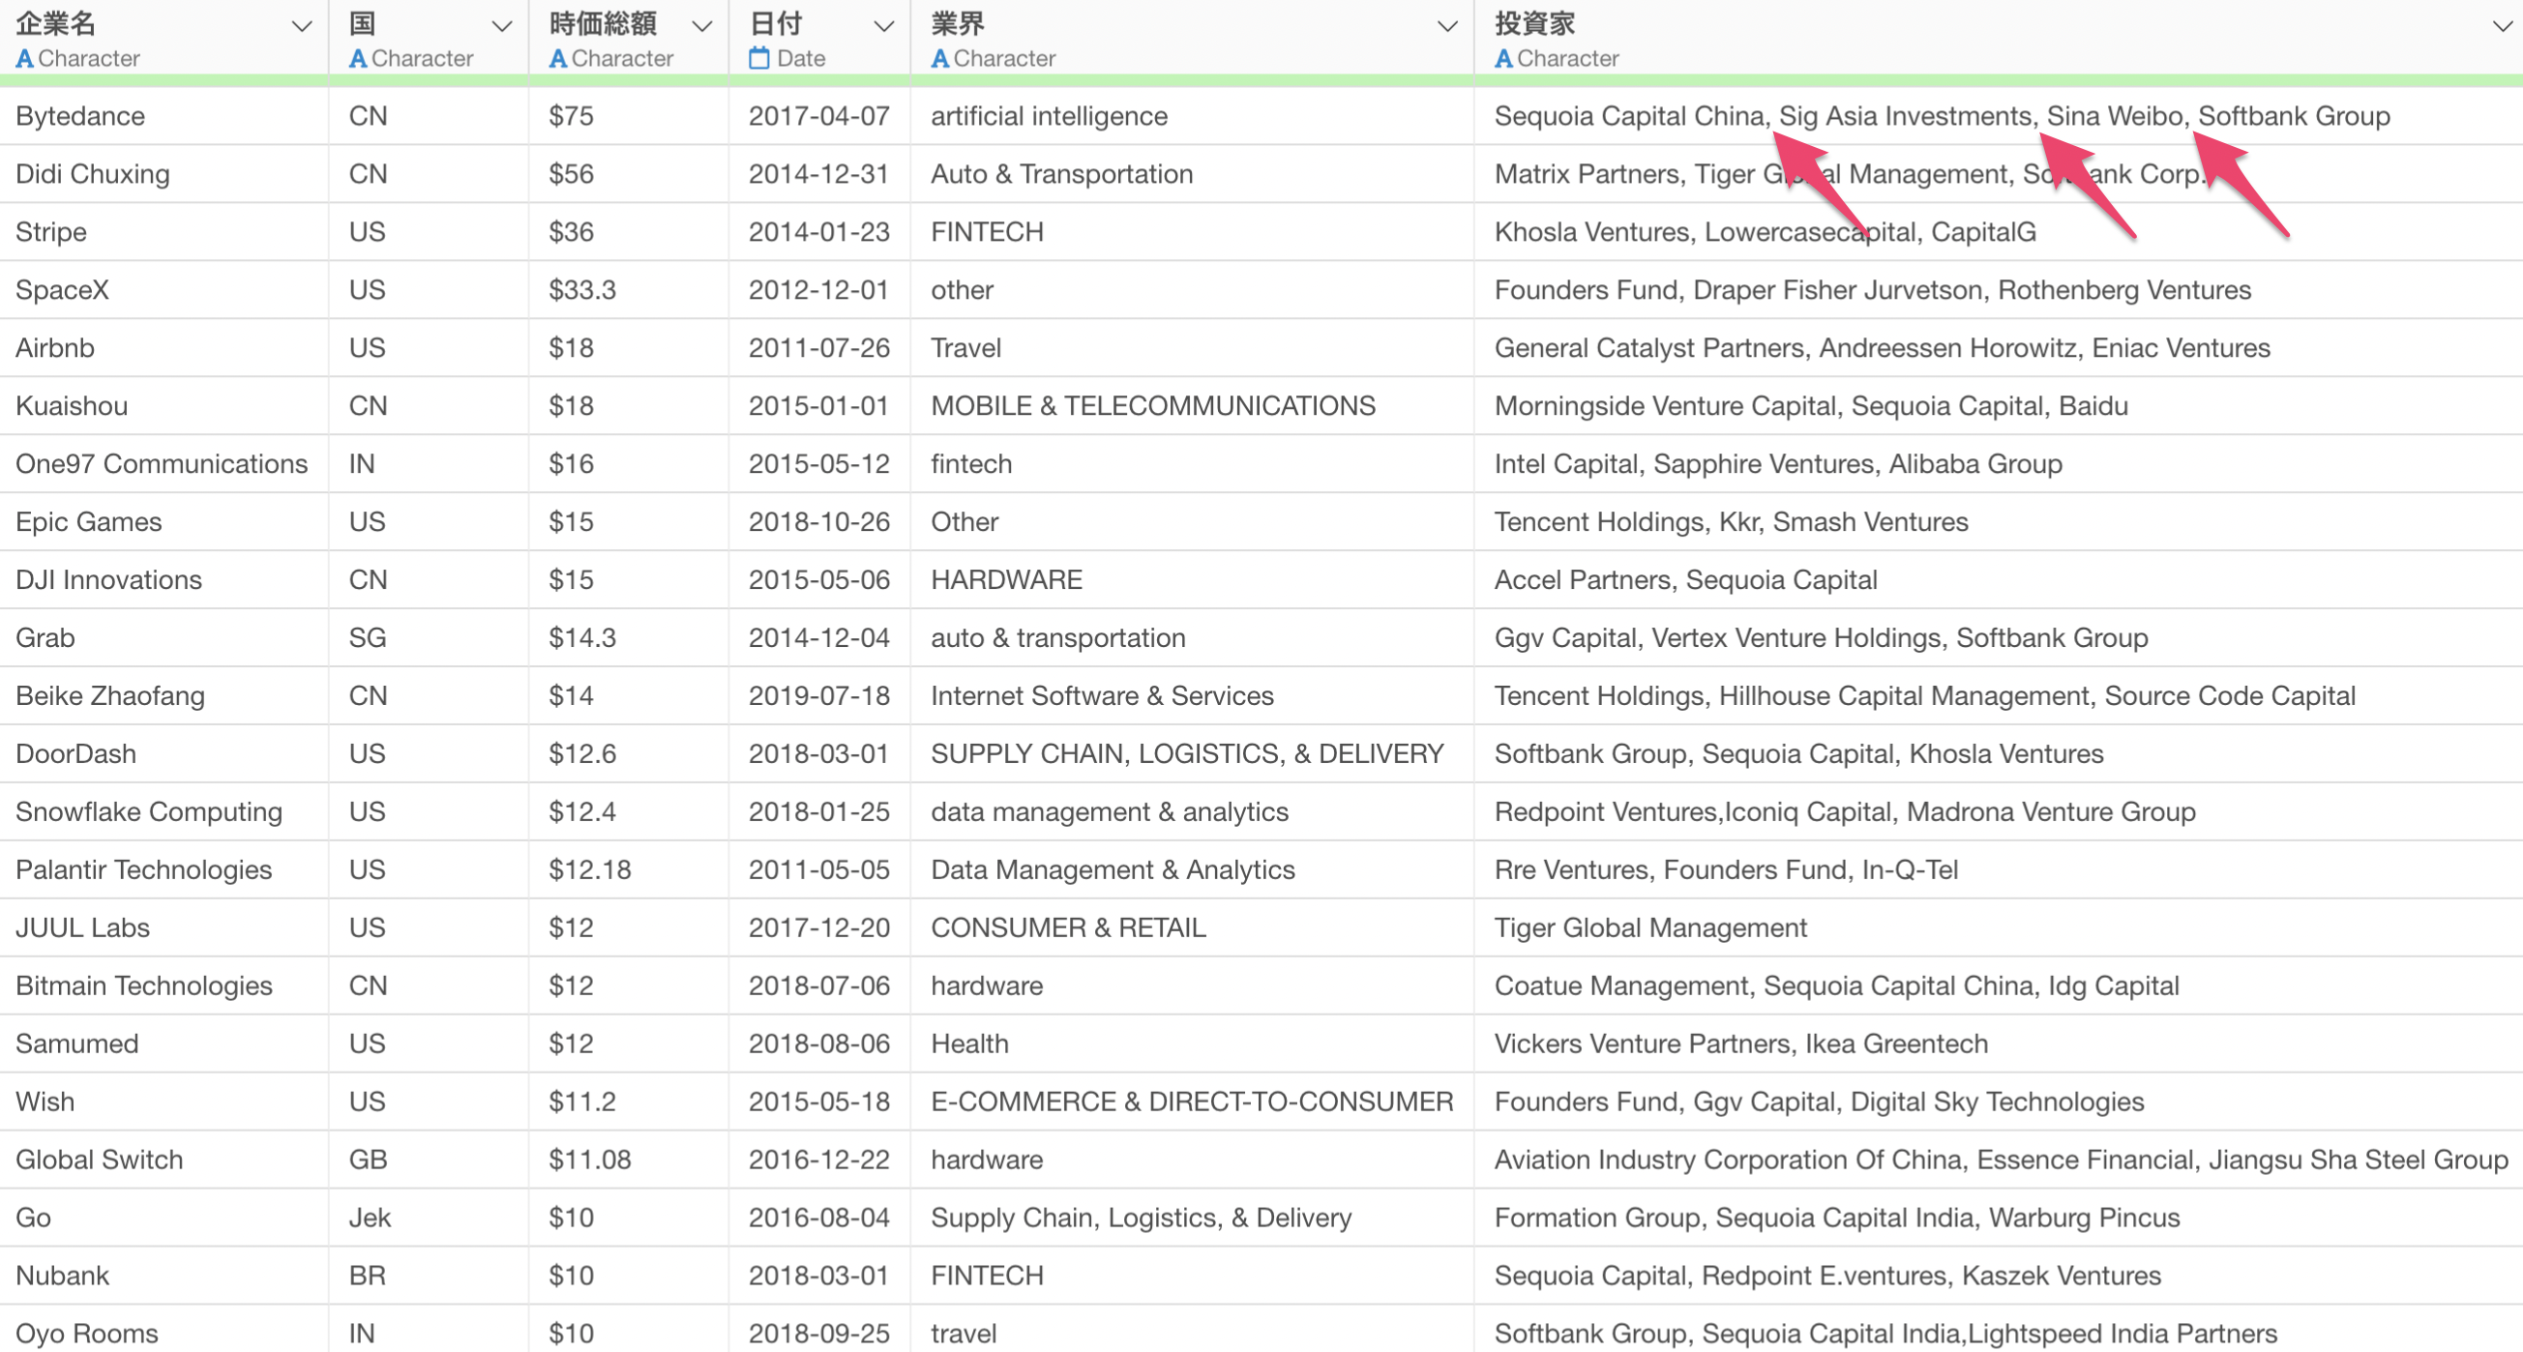Select the E-COMMERCE & DIRECT-TO-CONSUMER cell
Screen dimensions: 2523x1352
tap(1192, 1102)
